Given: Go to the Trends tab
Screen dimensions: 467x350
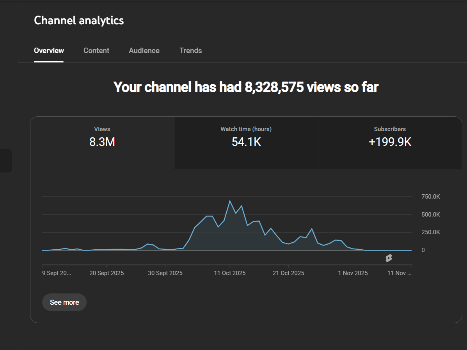Looking at the screenshot, I should pos(190,51).
